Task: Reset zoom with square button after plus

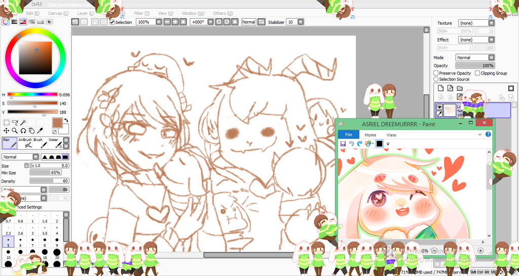Action: click(x=183, y=22)
